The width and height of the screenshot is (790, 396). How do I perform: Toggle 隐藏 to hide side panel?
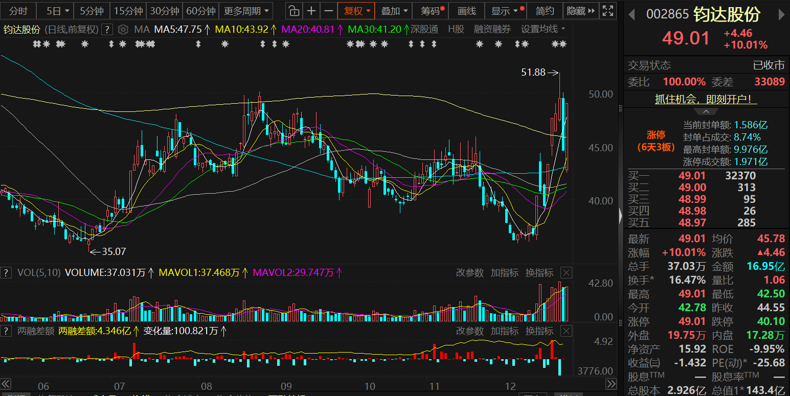[581, 11]
